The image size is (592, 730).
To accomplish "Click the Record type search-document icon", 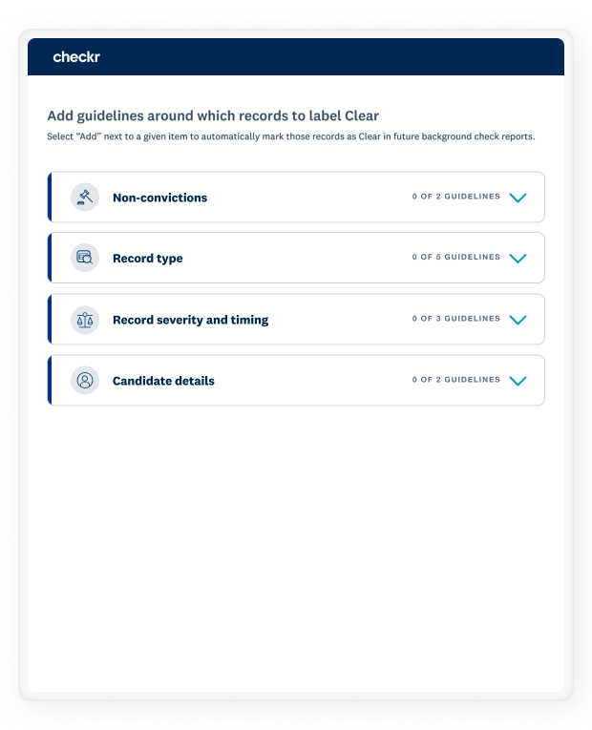I will point(85,258).
